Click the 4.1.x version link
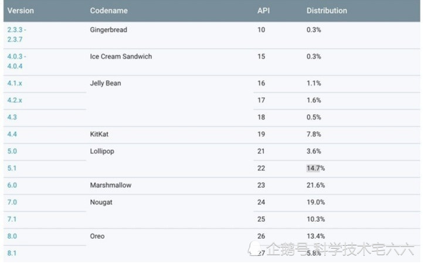This screenshot has height=264, width=424. 15,83
